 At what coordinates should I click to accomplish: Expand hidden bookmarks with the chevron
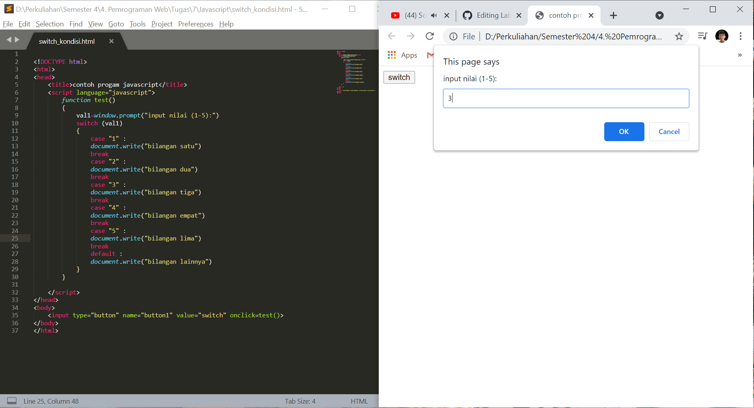click(739, 55)
